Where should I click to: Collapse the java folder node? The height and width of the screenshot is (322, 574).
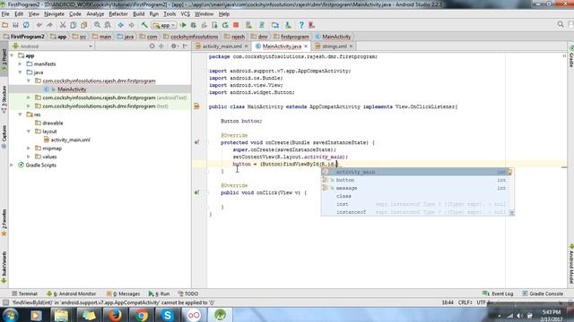coord(21,72)
